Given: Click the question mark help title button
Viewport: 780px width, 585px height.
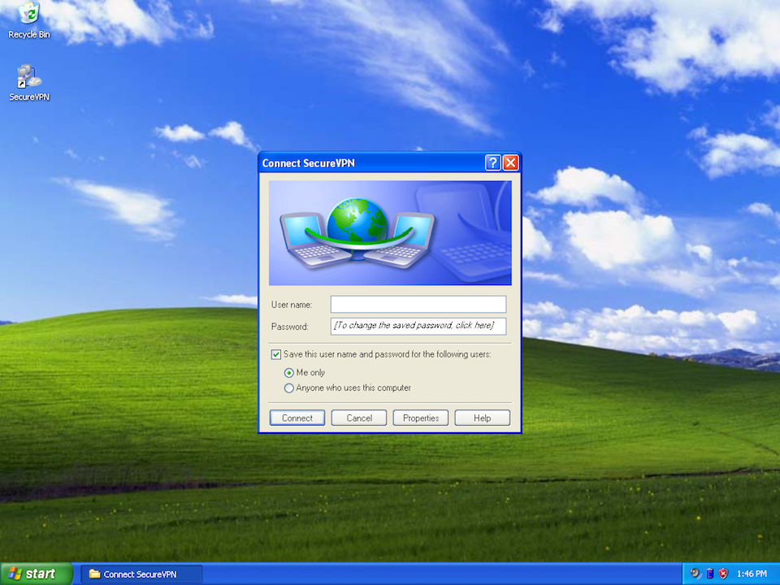Looking at the screenshot, I should click(x=493, y=163).
